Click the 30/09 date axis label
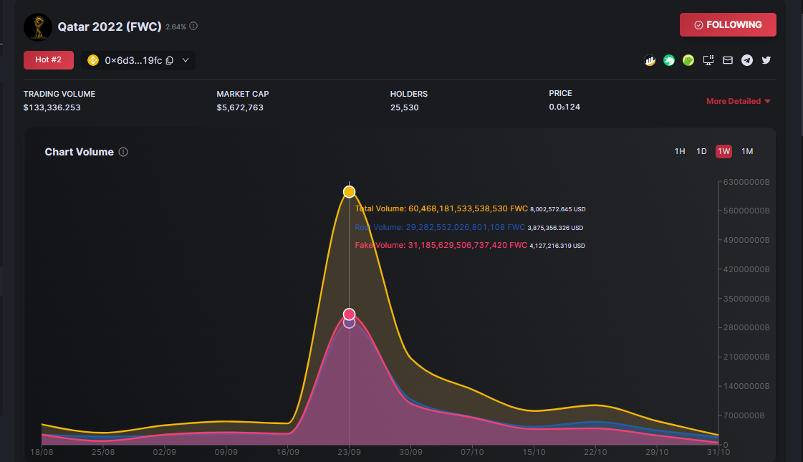Screen dimensions: 803x462 pos(410,452)
